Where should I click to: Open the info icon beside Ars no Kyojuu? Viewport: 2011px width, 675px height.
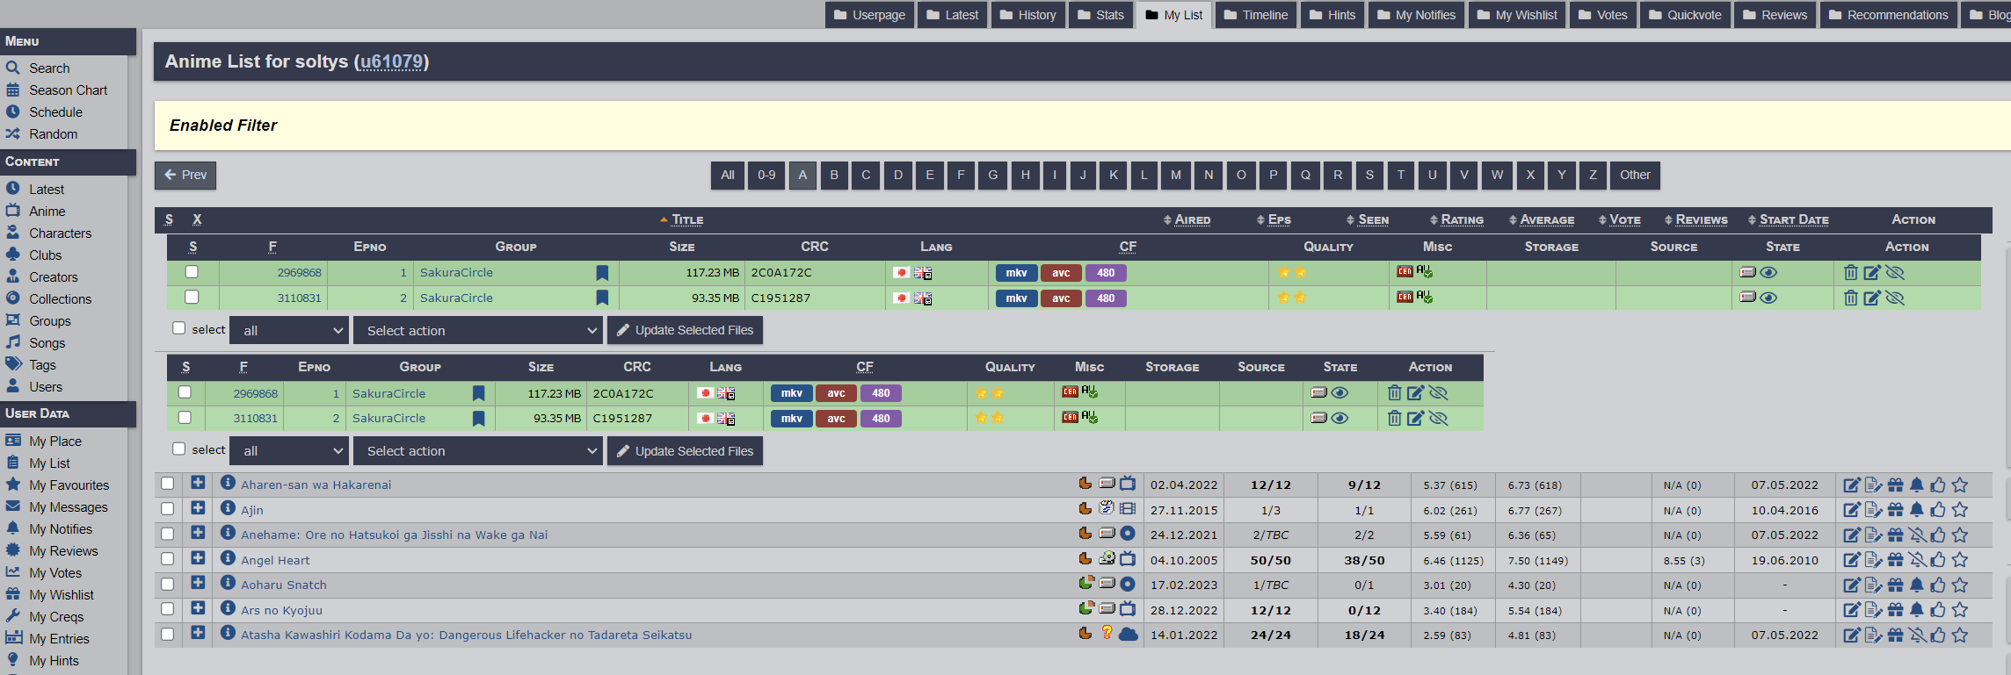click(228, 608)
